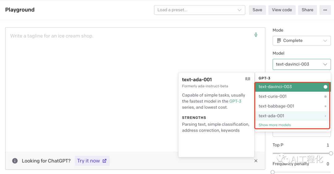Open the book icon beside text-ada-001

pos(247,79)
